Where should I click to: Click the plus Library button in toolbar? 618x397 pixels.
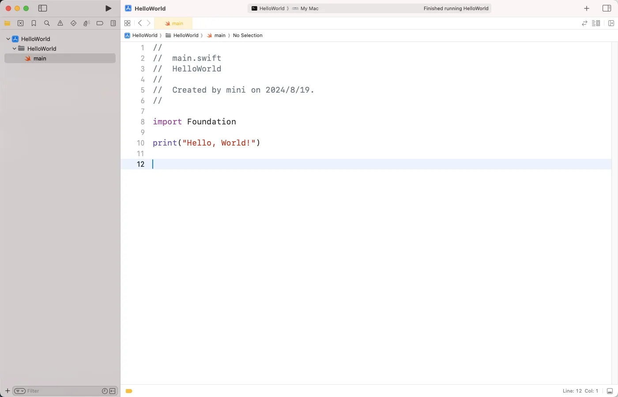(x=587, y=8)
